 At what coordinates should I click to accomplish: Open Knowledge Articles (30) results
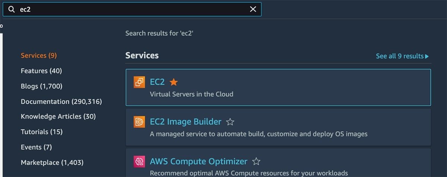point(58,117)
